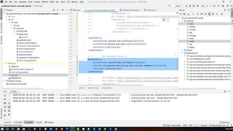
Task: Expand the target folder
Action: point(7,63)
